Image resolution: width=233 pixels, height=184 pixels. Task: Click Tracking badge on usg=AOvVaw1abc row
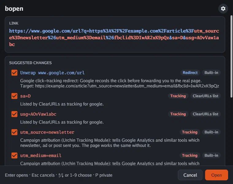click(178, 114)
